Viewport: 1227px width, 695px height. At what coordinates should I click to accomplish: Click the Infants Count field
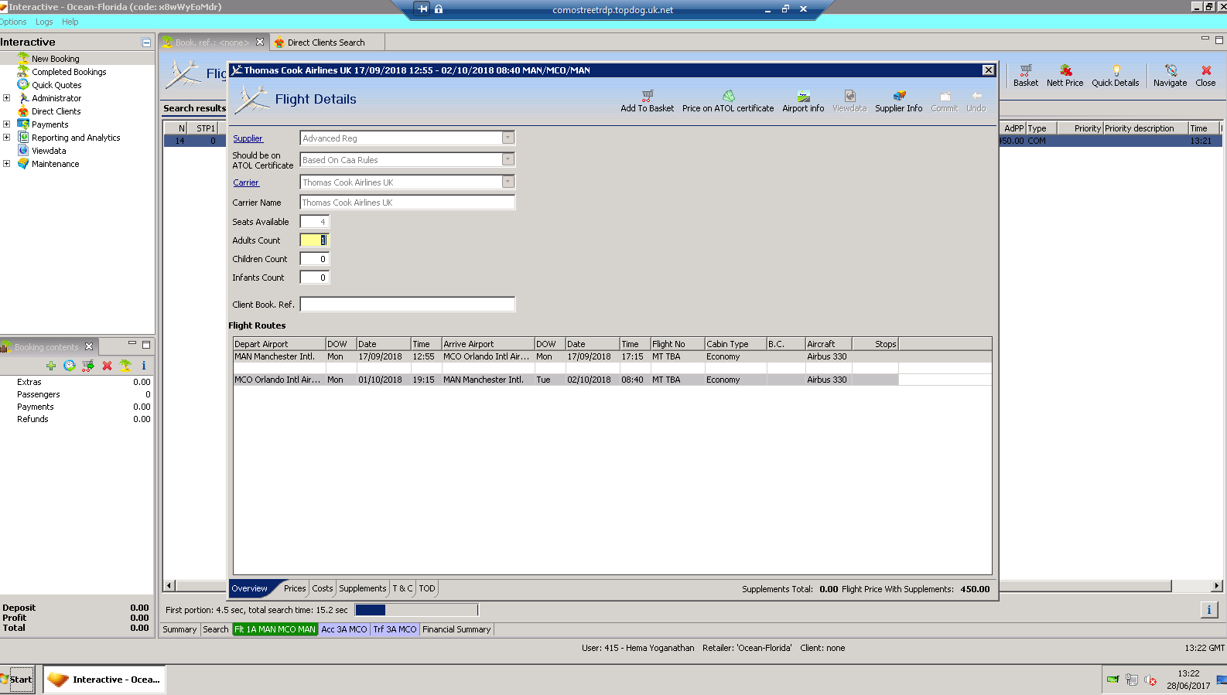pos(315,278)
